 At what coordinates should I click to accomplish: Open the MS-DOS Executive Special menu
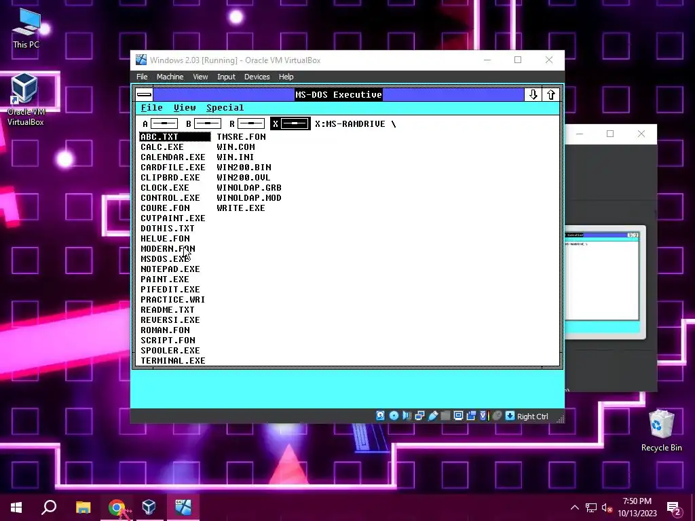(225, 108)
